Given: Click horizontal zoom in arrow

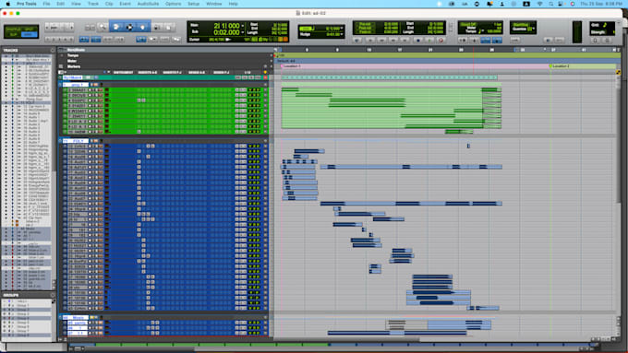Looking at the screenshot, I should 72,28.
